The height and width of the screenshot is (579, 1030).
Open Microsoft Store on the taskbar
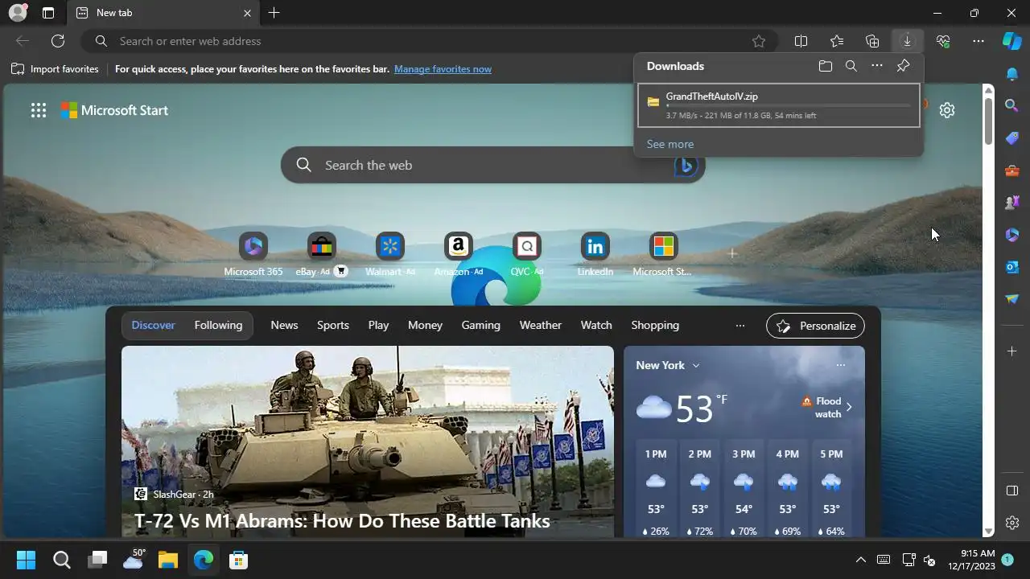tap(238, 560)
